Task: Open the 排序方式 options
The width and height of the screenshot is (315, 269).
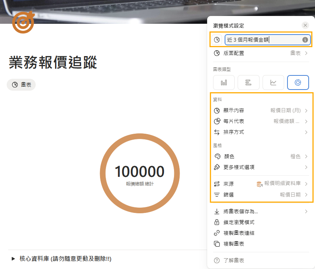Action: (x=261, y=132)
